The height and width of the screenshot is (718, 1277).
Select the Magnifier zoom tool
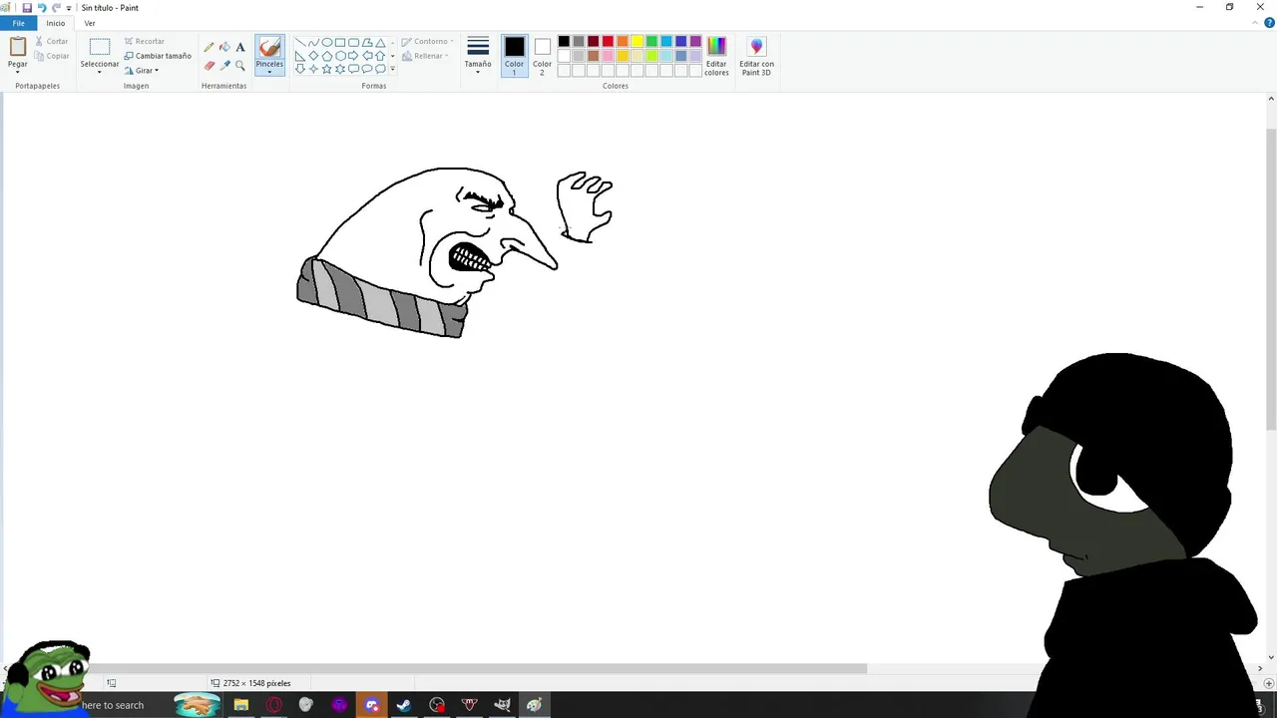pyautogui.click(x=240, y=65)
